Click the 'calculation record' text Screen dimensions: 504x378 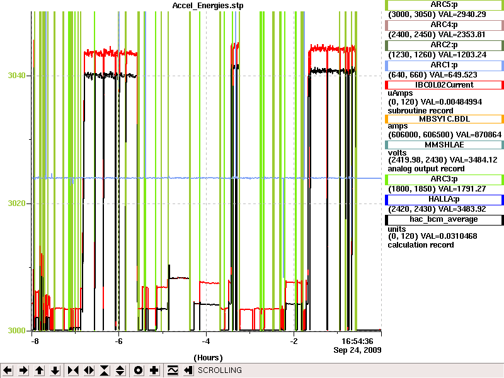[421, 245]
